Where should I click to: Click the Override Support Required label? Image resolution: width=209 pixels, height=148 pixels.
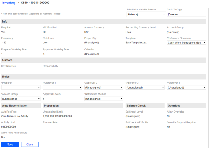coord(182,122)
